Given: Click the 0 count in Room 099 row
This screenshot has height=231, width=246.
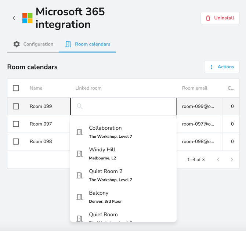Looking at the screenshot, I should (232, 107).
